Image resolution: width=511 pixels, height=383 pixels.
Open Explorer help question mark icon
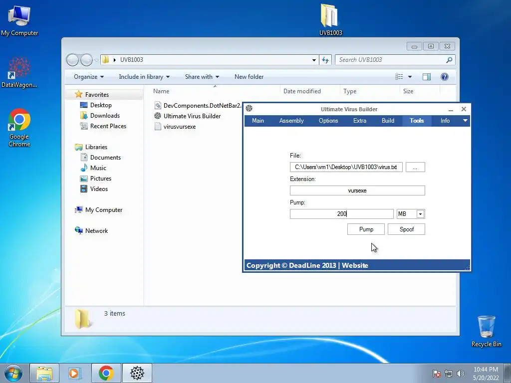(445, 76)
